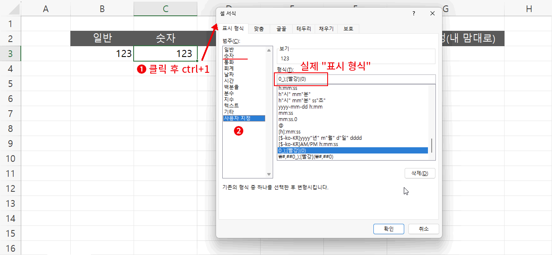Select 회계 category

(244, 68)
